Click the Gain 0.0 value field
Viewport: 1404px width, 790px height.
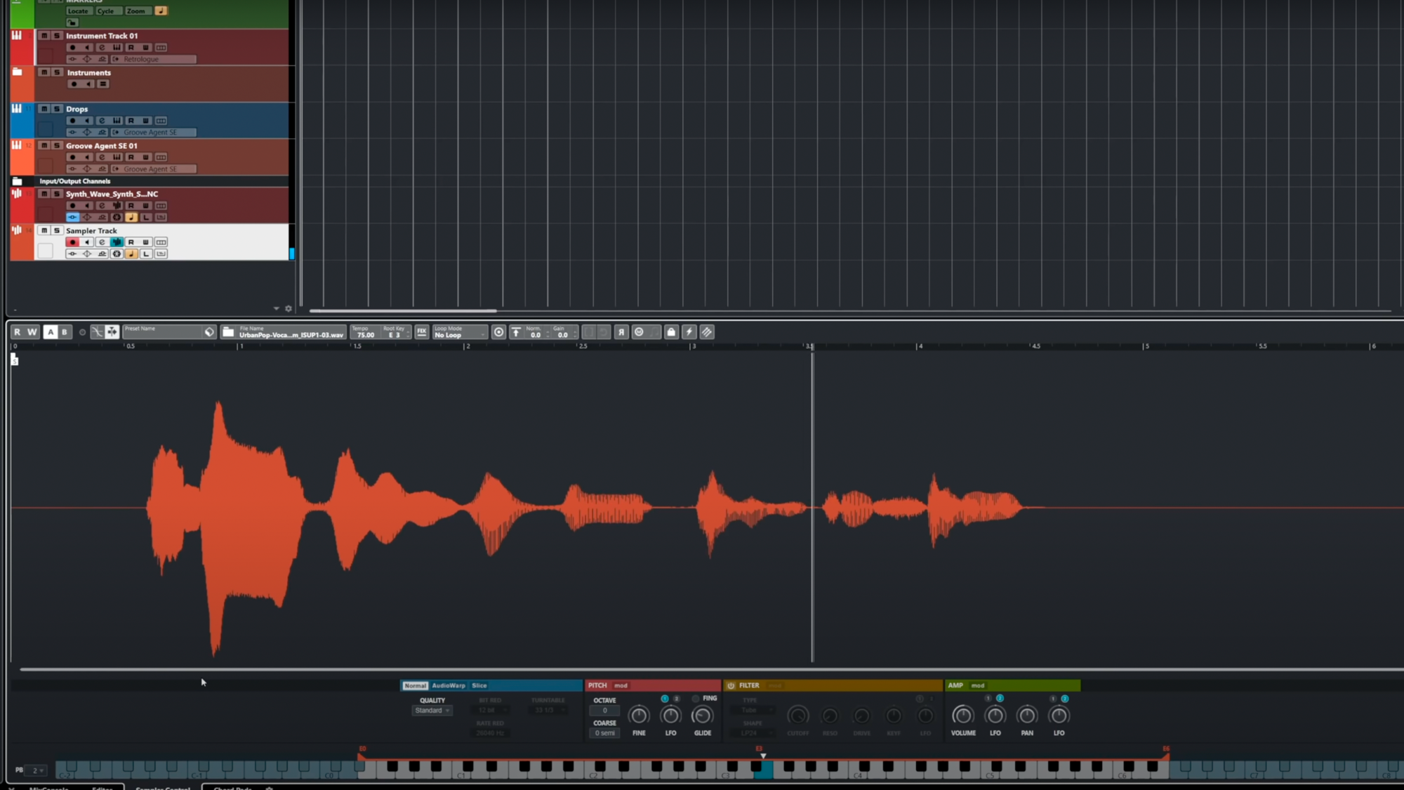pos(564,335)
